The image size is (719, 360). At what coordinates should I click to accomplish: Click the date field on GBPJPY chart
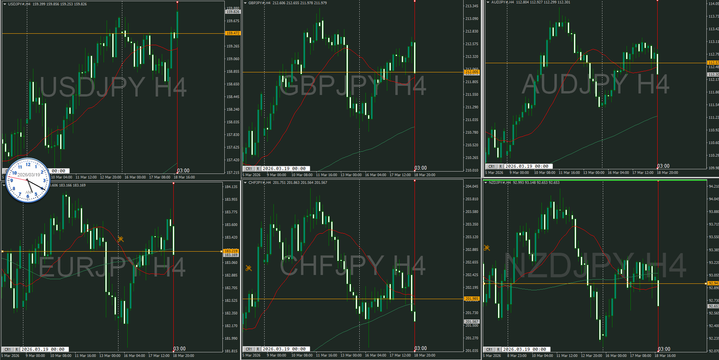pos(284,169)
